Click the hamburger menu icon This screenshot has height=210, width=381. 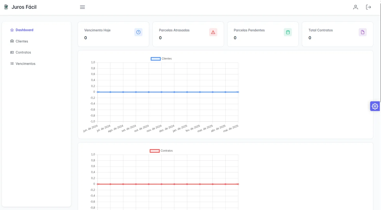point(82,7)
